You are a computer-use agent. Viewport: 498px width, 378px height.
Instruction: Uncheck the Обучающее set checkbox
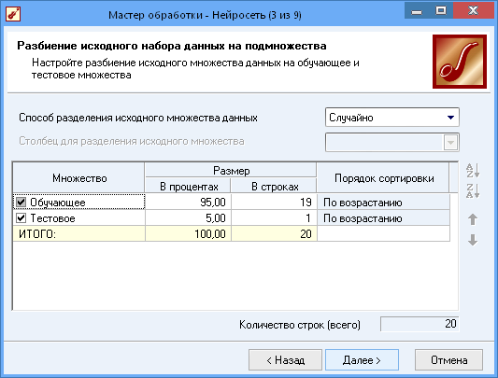click(x=21, y=202)
